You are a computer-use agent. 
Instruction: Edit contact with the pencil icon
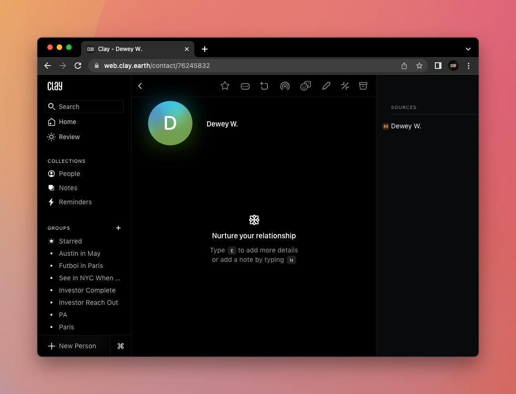coord(326,86)
